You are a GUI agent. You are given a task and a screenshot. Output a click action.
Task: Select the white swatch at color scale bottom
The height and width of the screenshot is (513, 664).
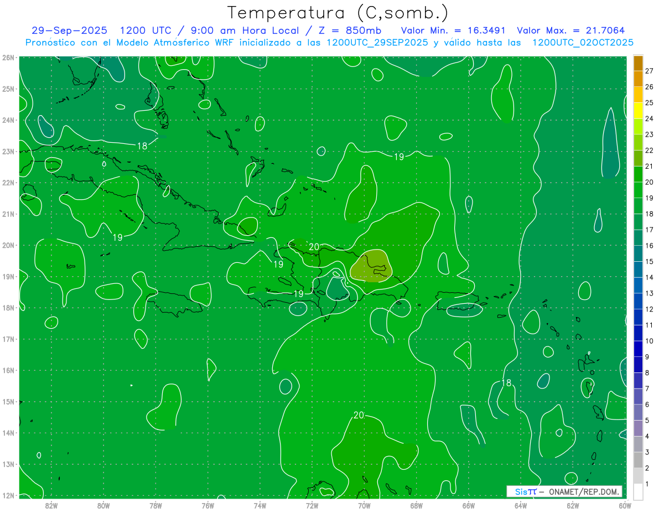pos(638,491)
